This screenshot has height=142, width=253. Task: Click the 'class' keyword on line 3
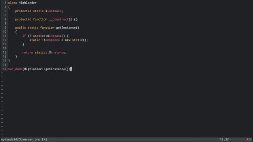click(12, 3)
